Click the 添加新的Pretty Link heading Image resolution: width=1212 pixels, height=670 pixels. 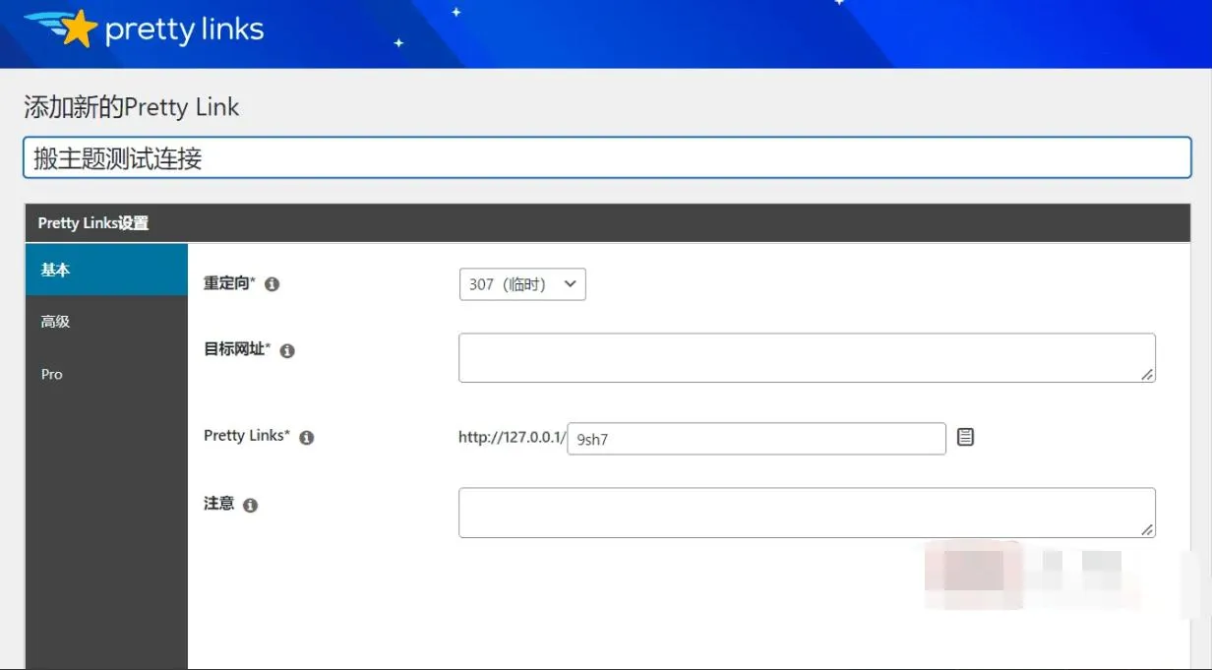131,107
